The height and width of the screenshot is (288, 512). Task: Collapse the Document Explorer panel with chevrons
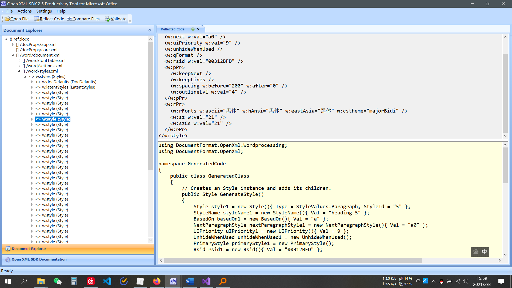click(x=150, y=30)
